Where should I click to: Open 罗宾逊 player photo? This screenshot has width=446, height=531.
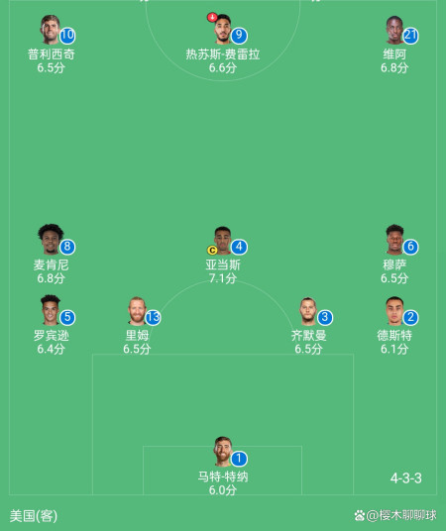click(51, 310)
